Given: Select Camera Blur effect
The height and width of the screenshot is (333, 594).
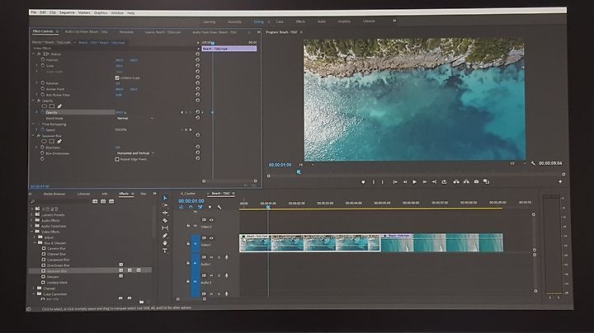Looking at the screenshot, I should [x=56, y=249].
